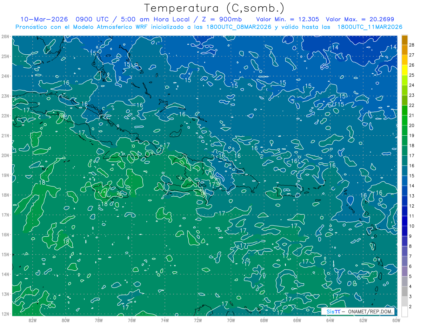Screen dimensions: 421x325
Task: Click the "20N" latitude axis label
Action: point(5,155)
